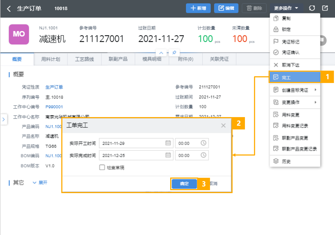The width and height of the screenshot is (335, 235).
Task: Click the V1.0 BOM version value
Action: (50, 166)
